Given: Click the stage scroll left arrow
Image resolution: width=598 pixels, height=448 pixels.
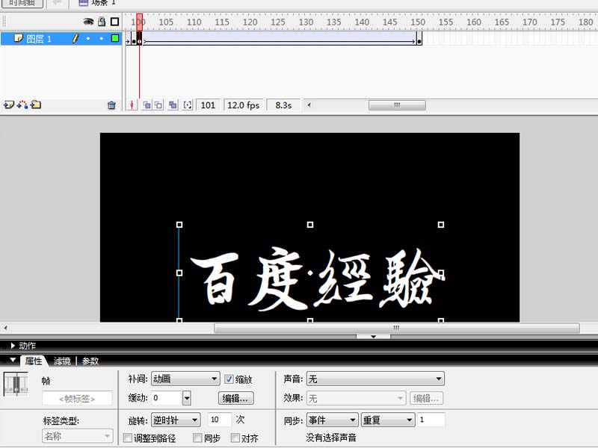Looking at the screenshot, I should pyautogui.click(x=5, y=328).
